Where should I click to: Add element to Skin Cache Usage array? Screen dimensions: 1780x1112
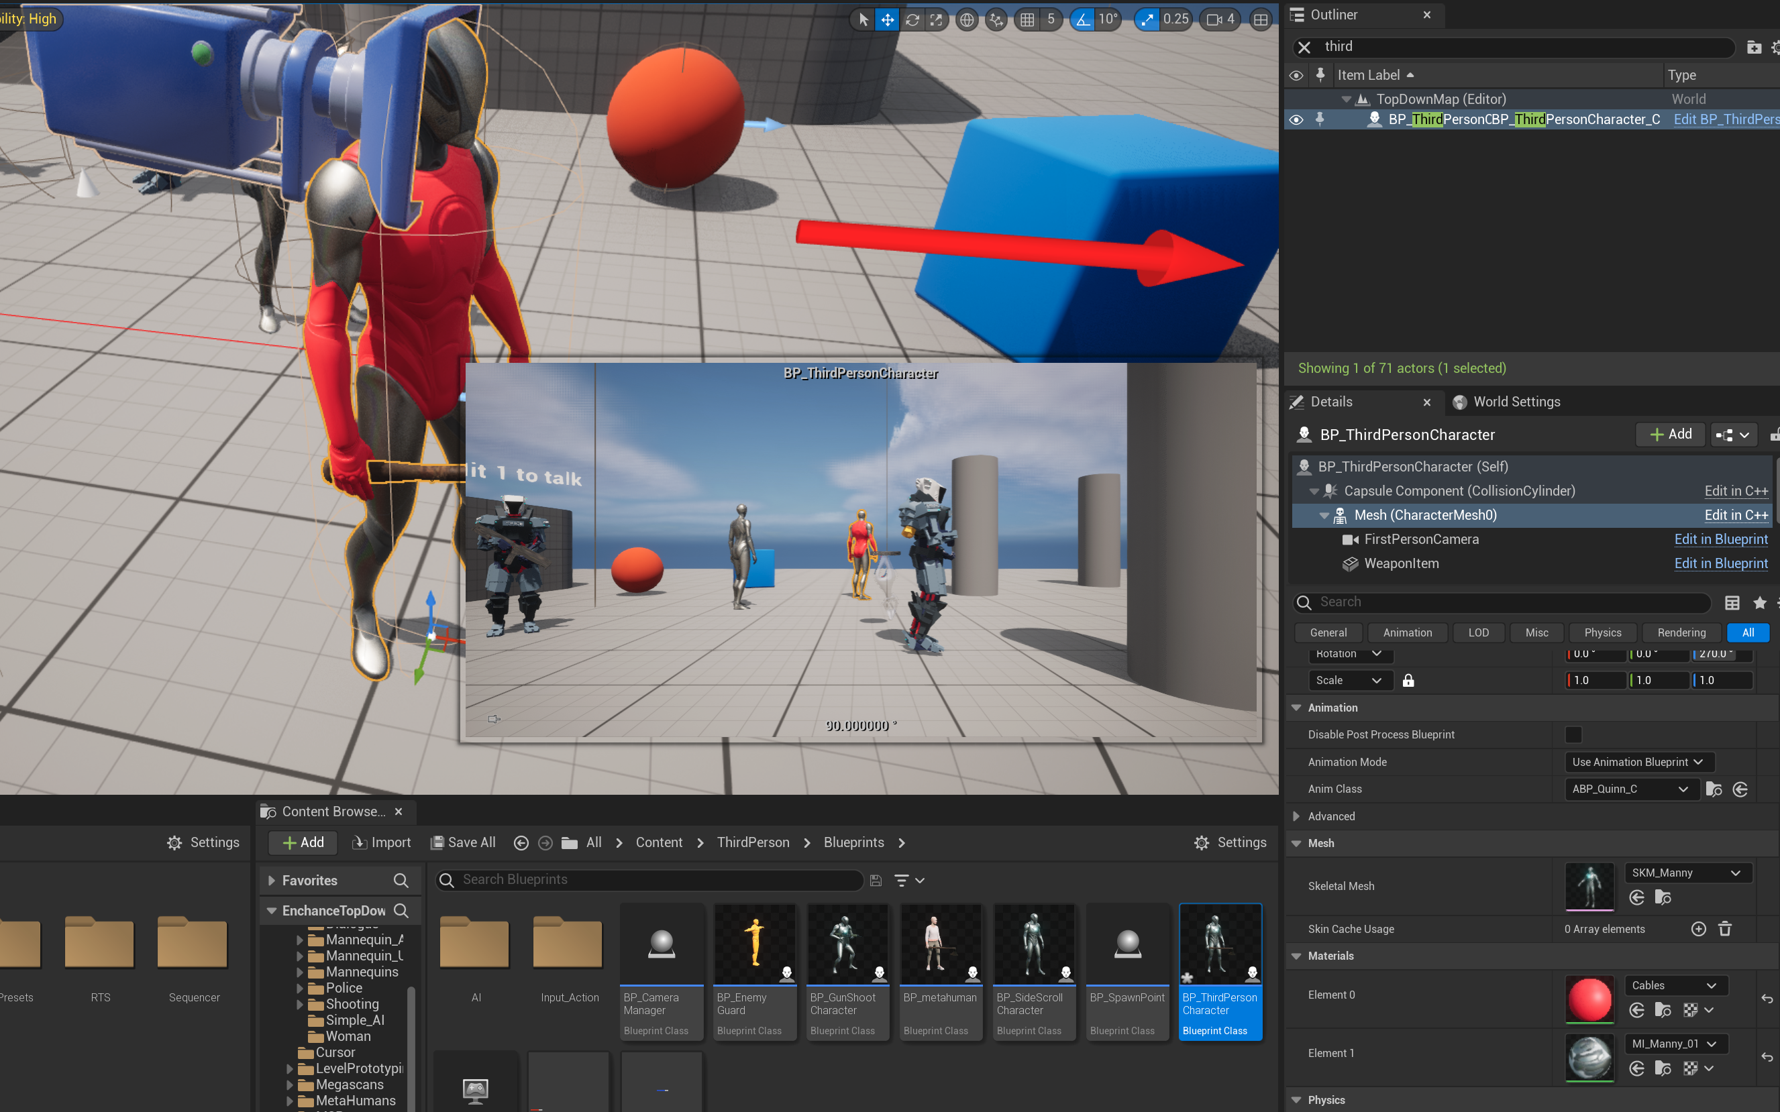click(1698, 929)
